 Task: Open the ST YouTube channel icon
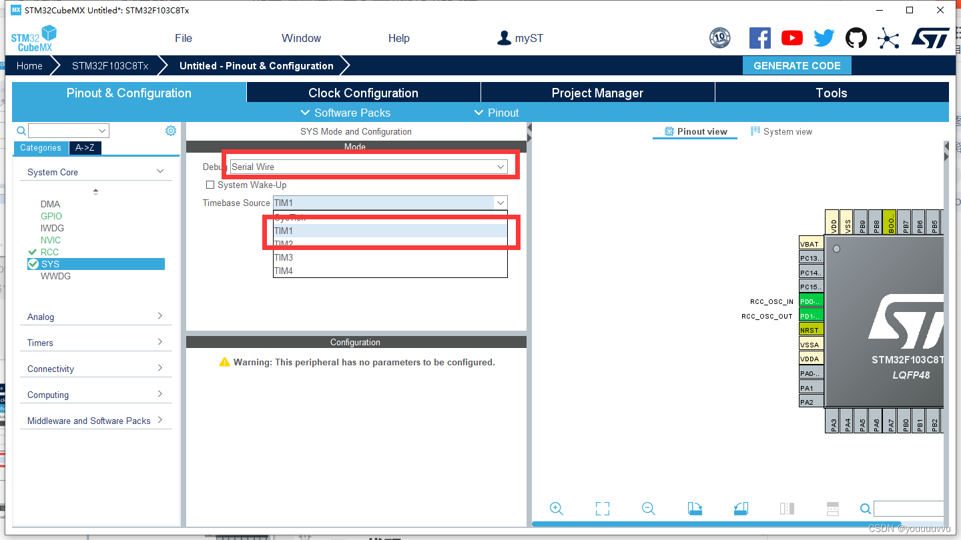(x=792, y=38)
